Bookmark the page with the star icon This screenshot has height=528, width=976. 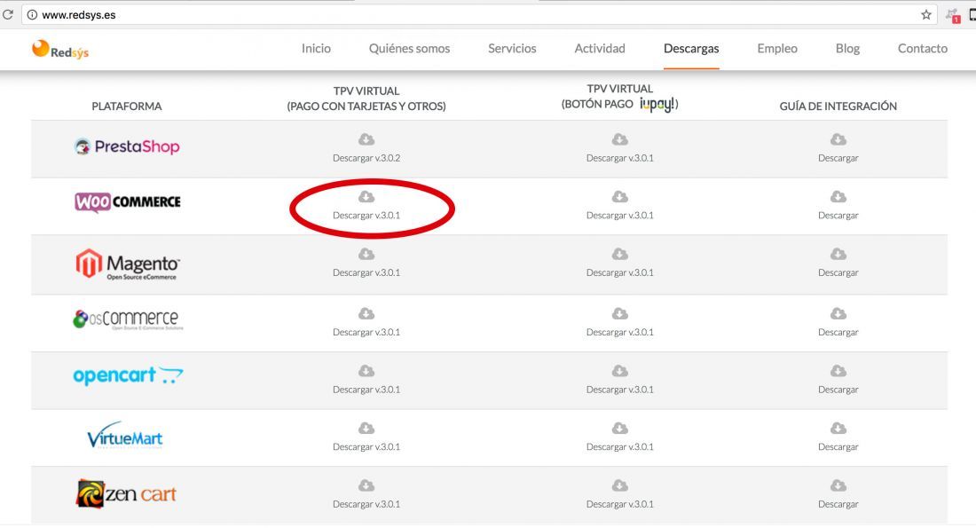pyautogui.click(x=926, y=14)
